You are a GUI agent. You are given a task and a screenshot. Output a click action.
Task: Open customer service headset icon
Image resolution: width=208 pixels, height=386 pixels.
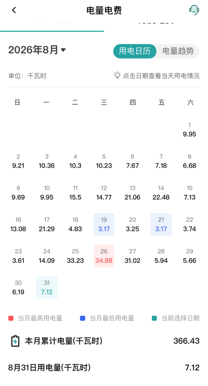(194, 10)
